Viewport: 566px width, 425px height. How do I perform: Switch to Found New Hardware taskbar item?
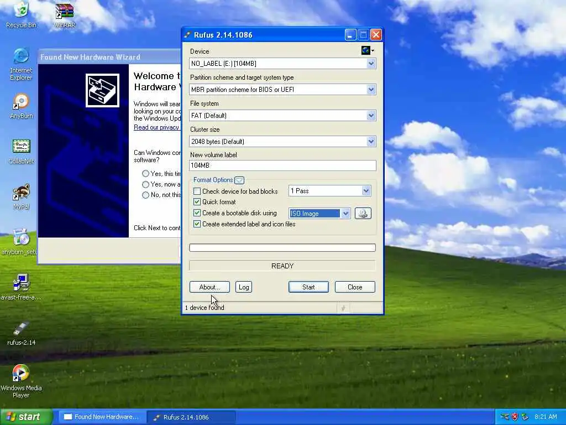point(102,417)
